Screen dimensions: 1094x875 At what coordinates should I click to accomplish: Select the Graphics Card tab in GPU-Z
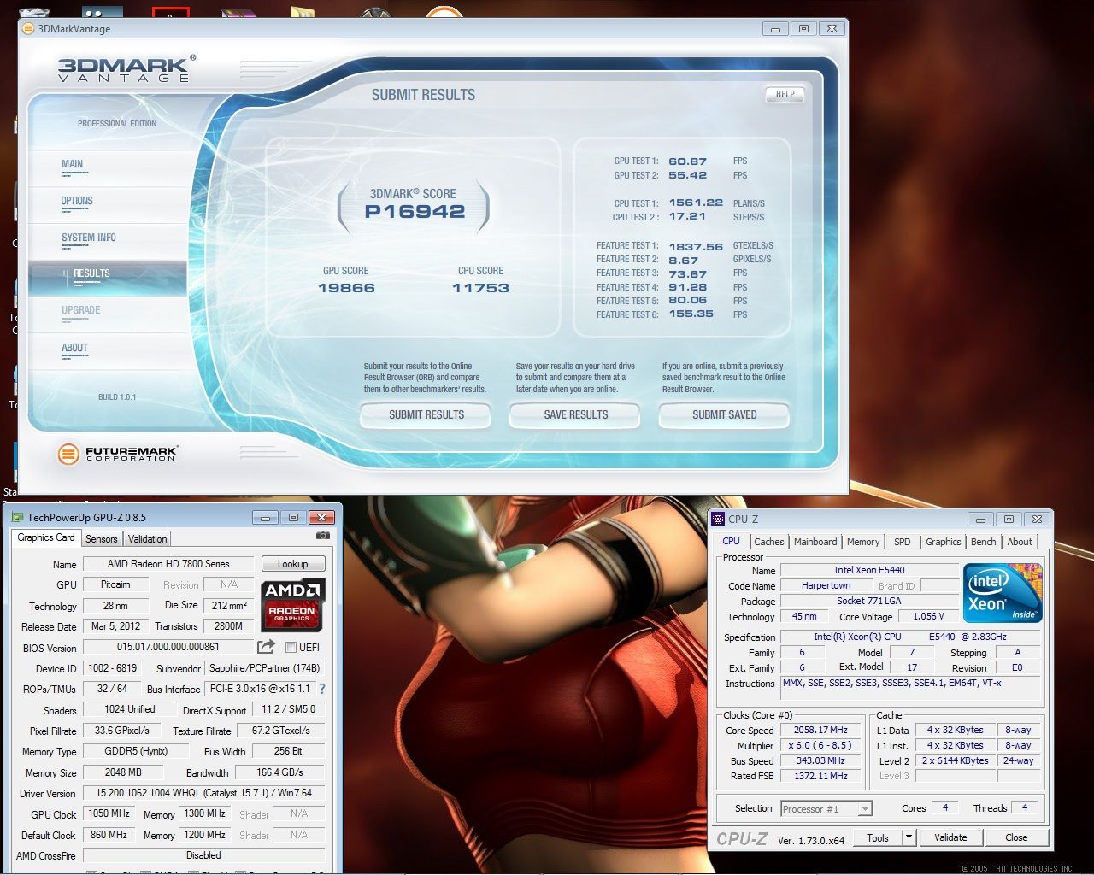pyautogui.click(x=46, y=537)
